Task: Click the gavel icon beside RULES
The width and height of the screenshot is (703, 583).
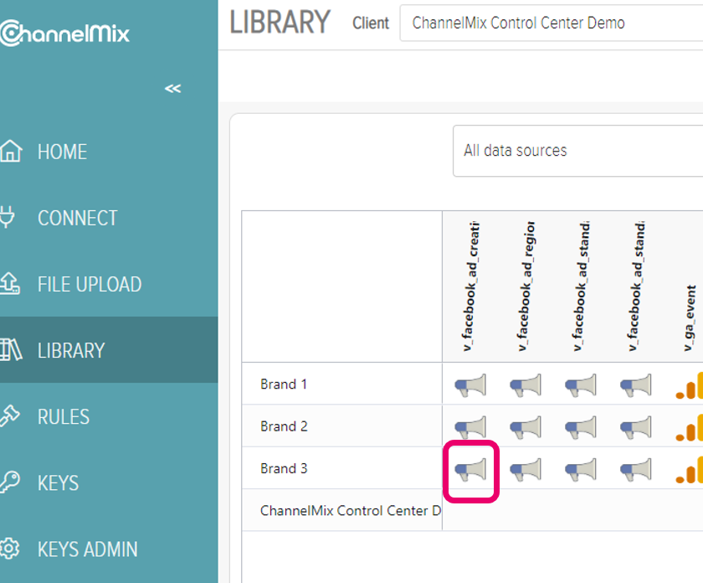Action: [9, 415]
